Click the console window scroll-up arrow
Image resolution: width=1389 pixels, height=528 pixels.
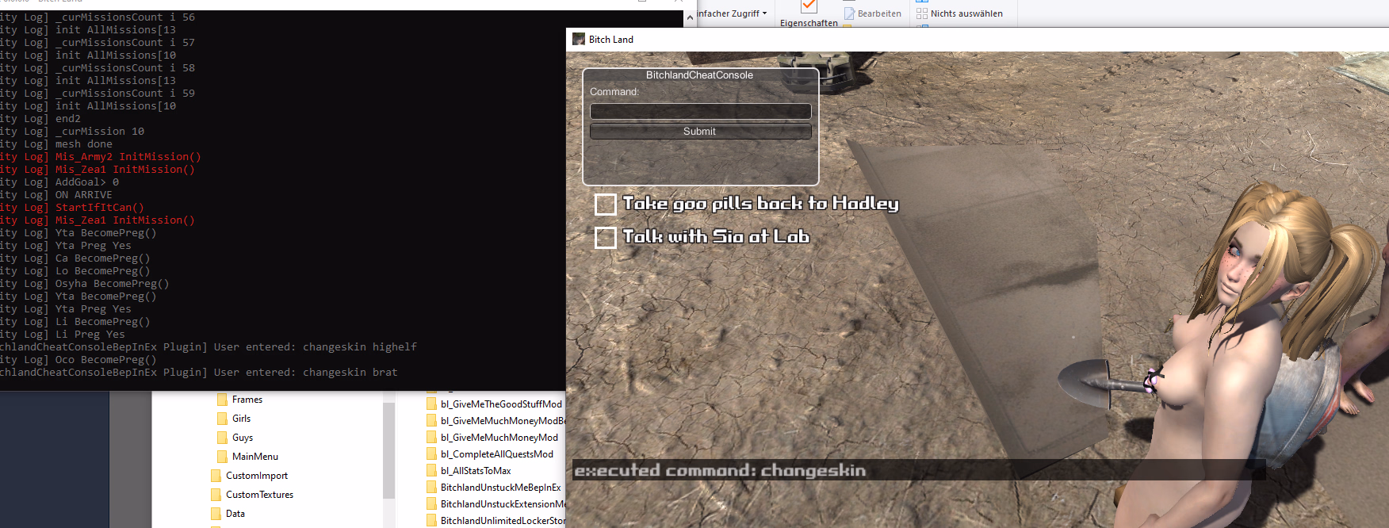tap(690, 17)
